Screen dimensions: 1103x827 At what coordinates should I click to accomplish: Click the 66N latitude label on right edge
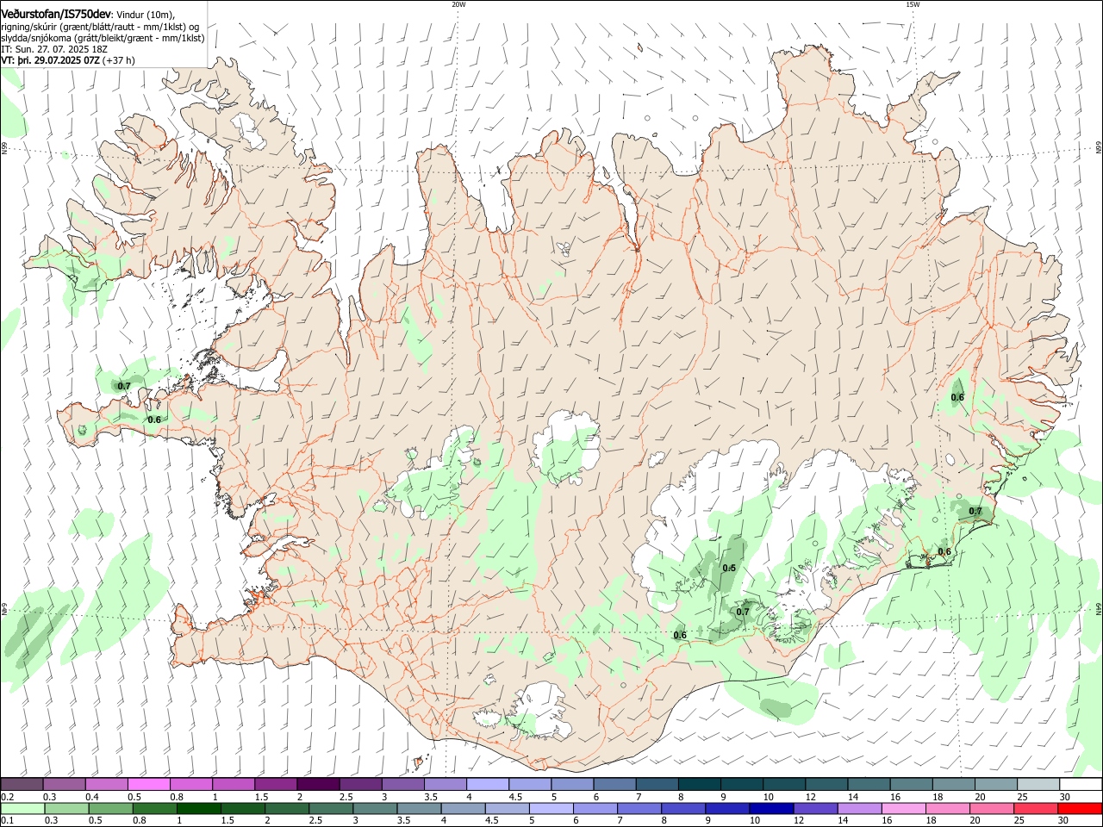tap(1099, 149)
